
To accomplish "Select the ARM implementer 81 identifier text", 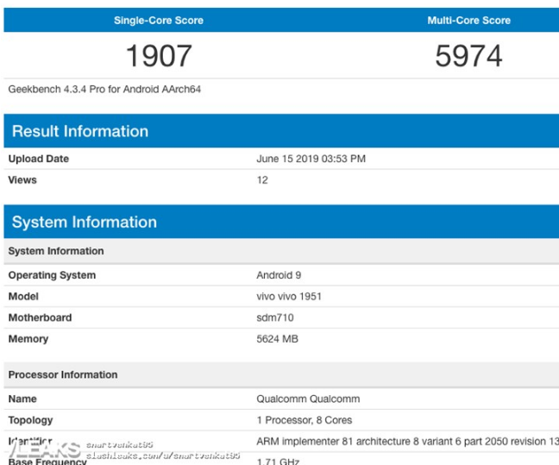I will (x=408, y=442).
